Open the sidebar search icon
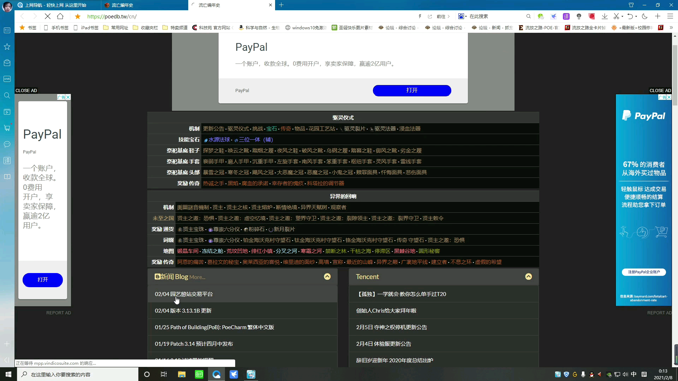Viewport: 678px width, 381px height. (7, 96)
